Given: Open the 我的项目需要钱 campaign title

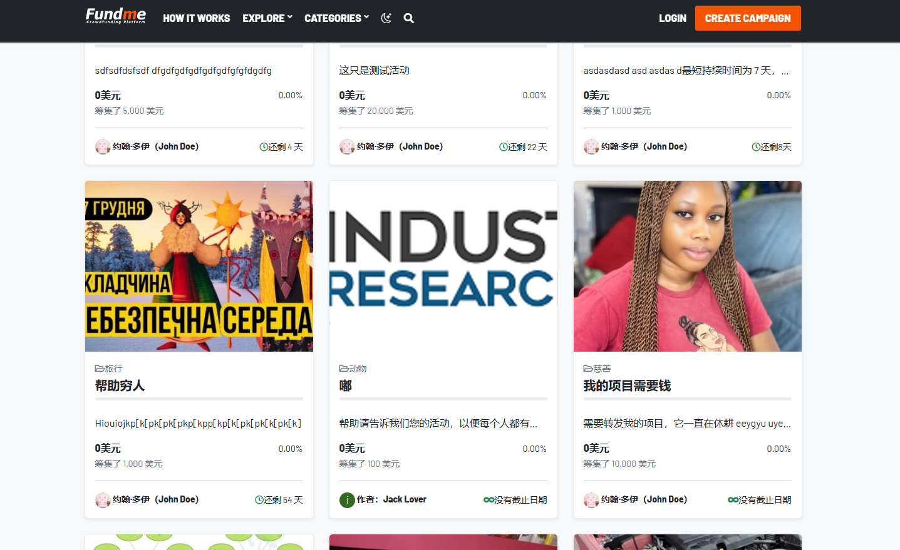Looking at the screenshot, I should [x=626, y=385].
